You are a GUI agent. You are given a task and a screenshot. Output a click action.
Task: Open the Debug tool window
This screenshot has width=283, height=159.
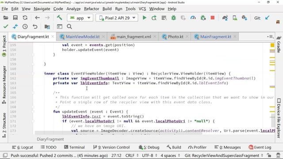click(x=149, y=147)
